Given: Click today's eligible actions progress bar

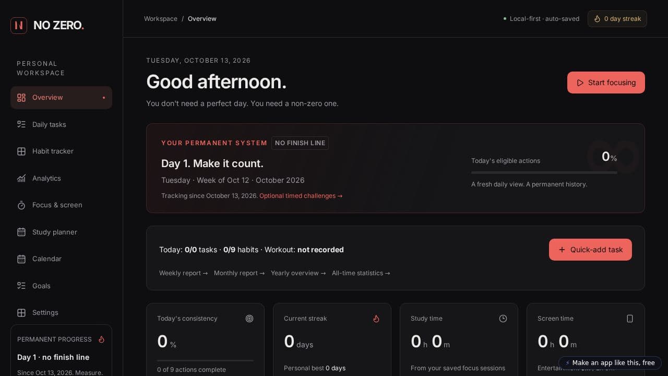Looking at the screenshot, I should point(544,172).
